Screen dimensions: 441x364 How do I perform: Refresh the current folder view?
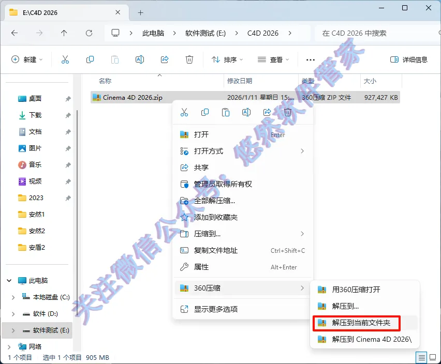tap(89, 33)
